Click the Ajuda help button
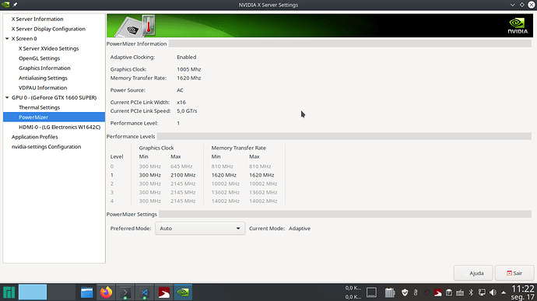537x301 pixels. (473, 273)
